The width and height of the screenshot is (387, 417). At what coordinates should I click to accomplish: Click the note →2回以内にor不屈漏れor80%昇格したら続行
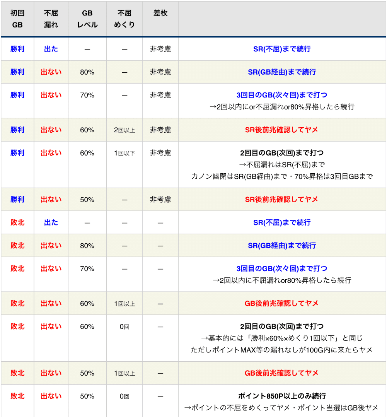pyautogui.click(x=282, y=107)
